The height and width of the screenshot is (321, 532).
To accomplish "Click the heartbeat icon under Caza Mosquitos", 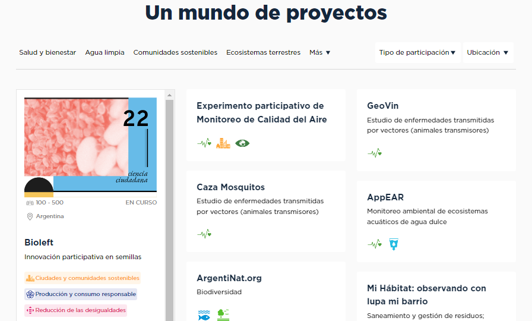I will [x=204, y=234].
